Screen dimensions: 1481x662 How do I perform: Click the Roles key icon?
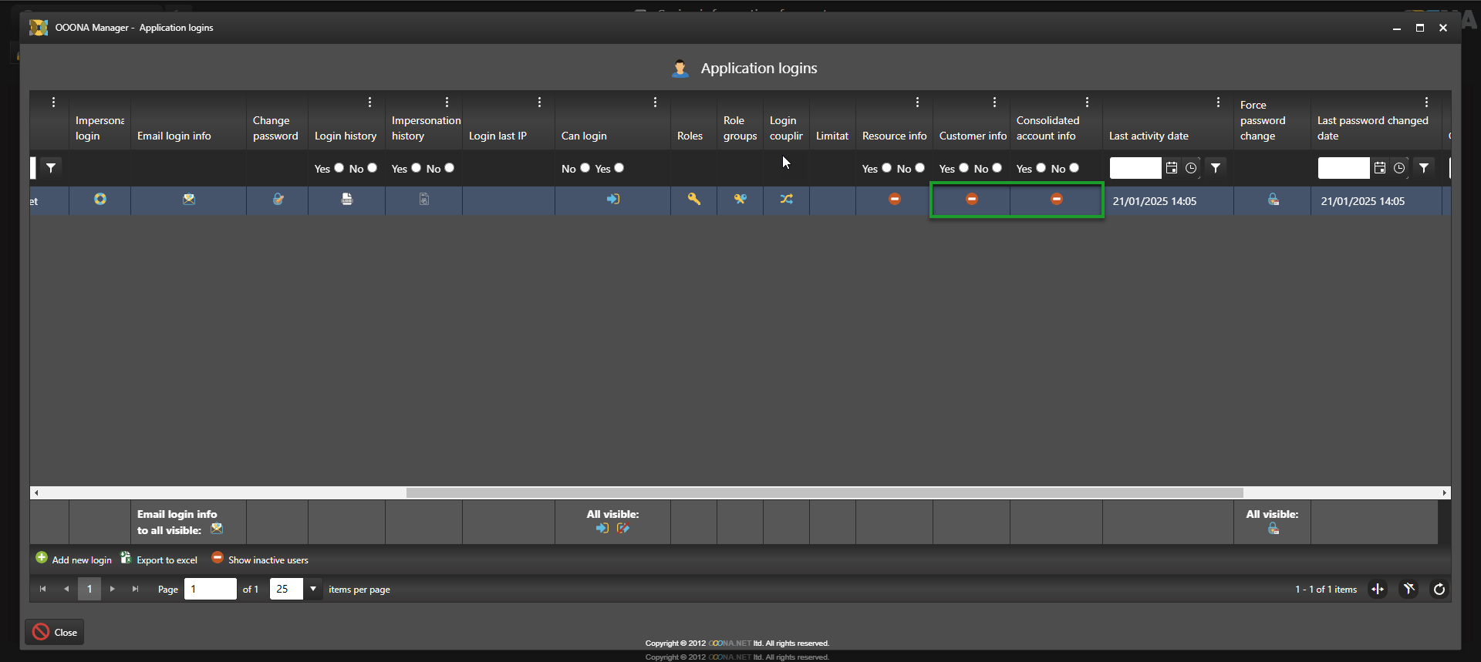(x=694, y=200)
